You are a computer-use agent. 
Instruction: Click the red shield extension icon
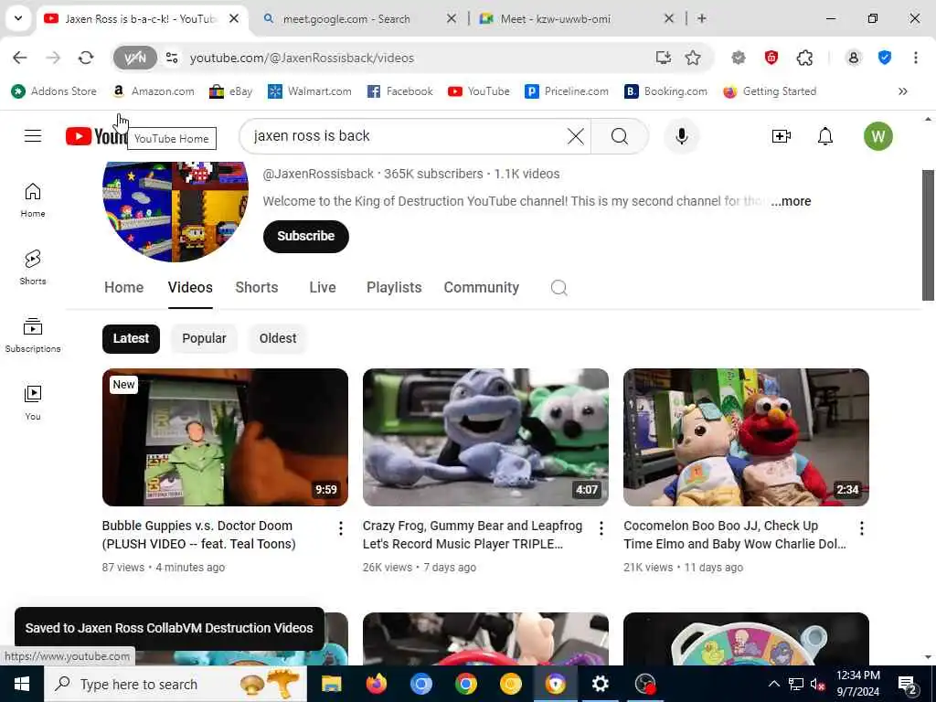pyautogui.click(x=771, y=58)
